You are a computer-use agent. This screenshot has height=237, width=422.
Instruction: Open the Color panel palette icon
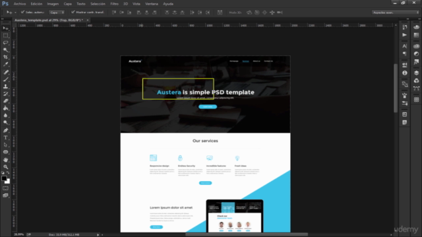coord(416,27)
